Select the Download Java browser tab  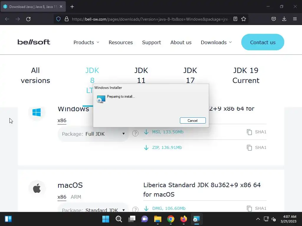[x=33, y=7]
